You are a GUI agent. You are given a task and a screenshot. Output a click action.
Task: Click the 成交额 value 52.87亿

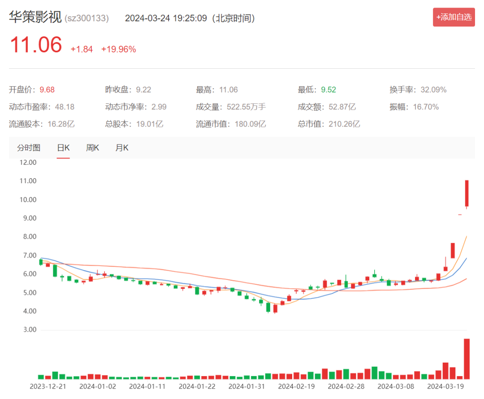point(342,107)
